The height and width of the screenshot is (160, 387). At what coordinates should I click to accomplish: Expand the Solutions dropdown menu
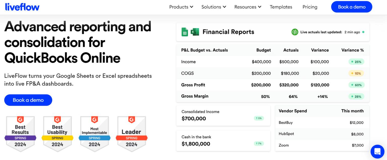click(214, 7)
